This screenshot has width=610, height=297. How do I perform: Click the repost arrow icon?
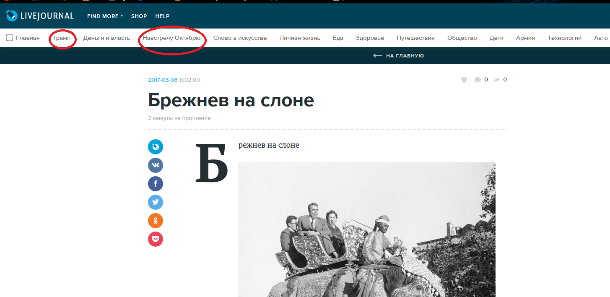pyautogui.click(x=496, y=80)
